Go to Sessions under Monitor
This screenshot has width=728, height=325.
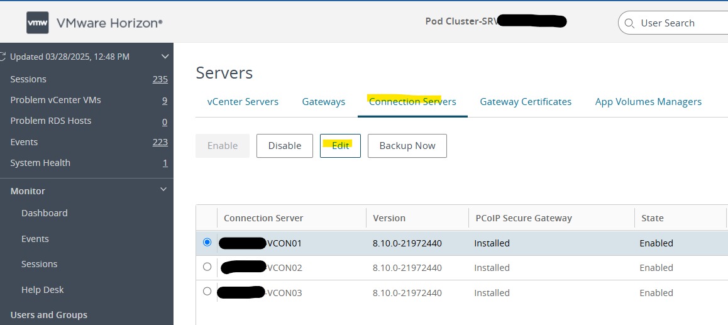(39, 264)
